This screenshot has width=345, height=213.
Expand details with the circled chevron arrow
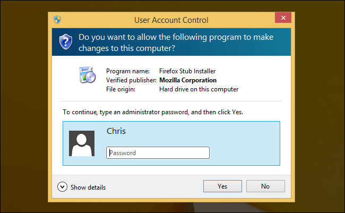[63, 186]
